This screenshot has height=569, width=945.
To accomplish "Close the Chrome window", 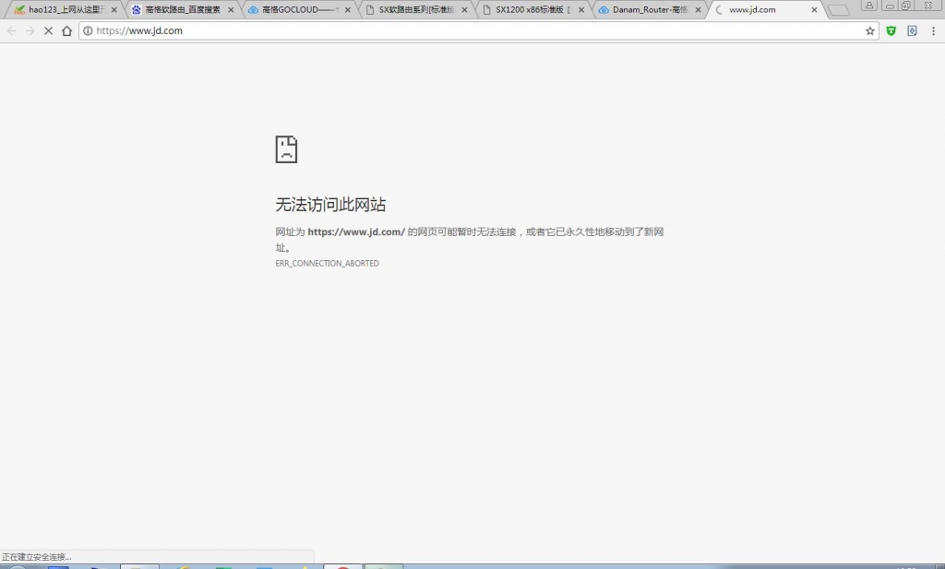I will 928,6.
